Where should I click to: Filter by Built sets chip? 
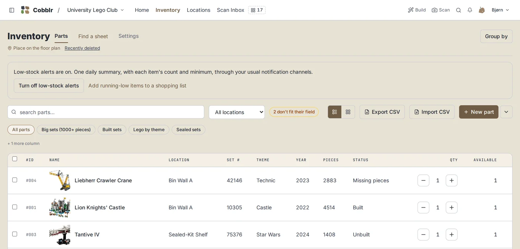[112, 130]
